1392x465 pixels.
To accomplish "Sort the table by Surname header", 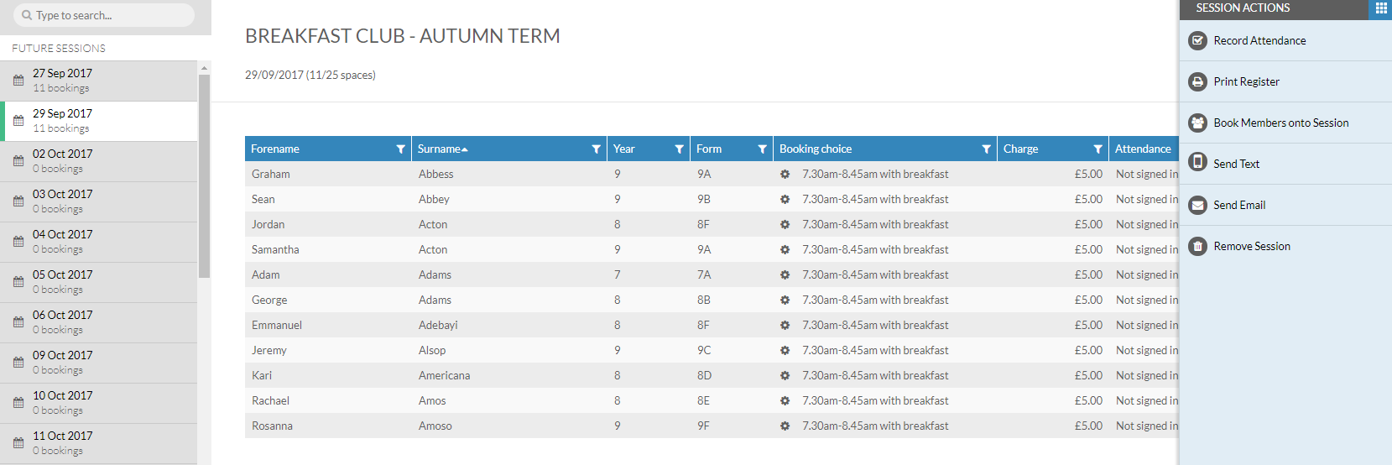I will pos(439,149).
